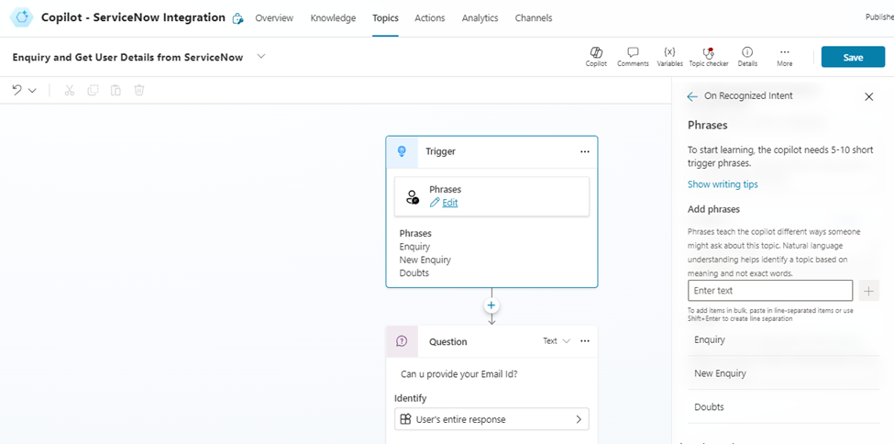
Task: Click the undo arrow icon
Action: tap(17, 90)
